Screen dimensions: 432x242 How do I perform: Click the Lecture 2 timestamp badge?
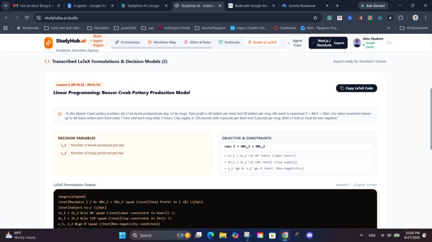pos(78,84)
